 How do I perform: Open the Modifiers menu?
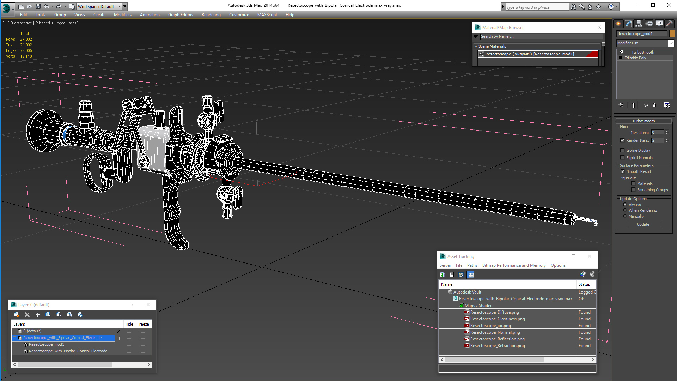(122, 15)
